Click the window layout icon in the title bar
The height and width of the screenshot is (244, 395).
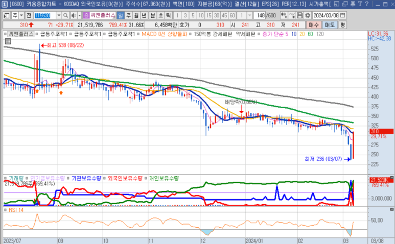pos(337,4)
